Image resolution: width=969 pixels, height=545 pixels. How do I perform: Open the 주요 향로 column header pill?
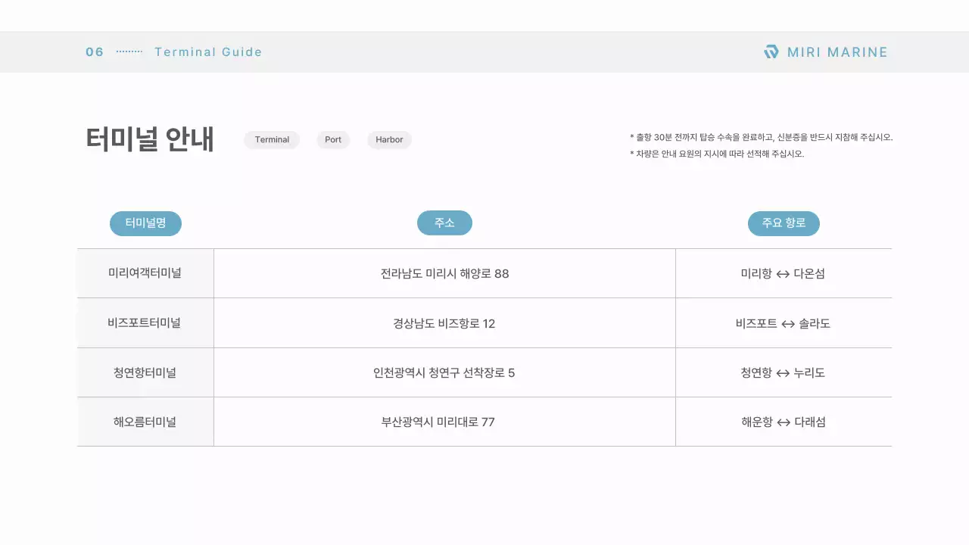784,223
